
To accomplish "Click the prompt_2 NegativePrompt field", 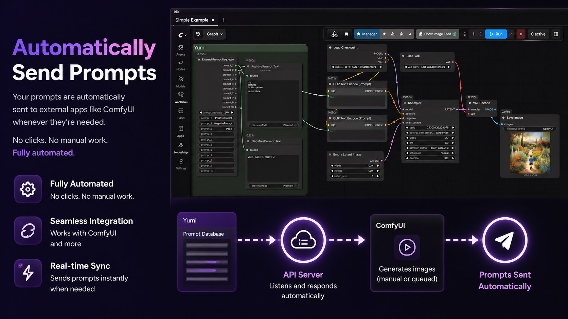I will click(216, 123).
